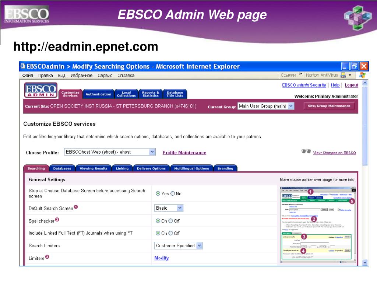This screenshot has height=283, width=377.
Task: Select the Viewing Results sub-tab
Action: pos(94,168)
